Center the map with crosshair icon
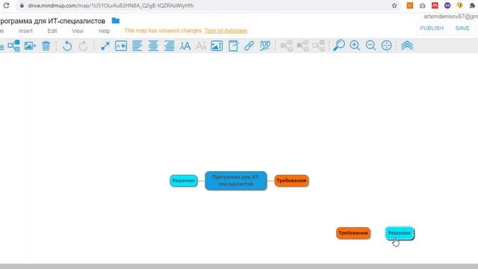 pos(387,46)
